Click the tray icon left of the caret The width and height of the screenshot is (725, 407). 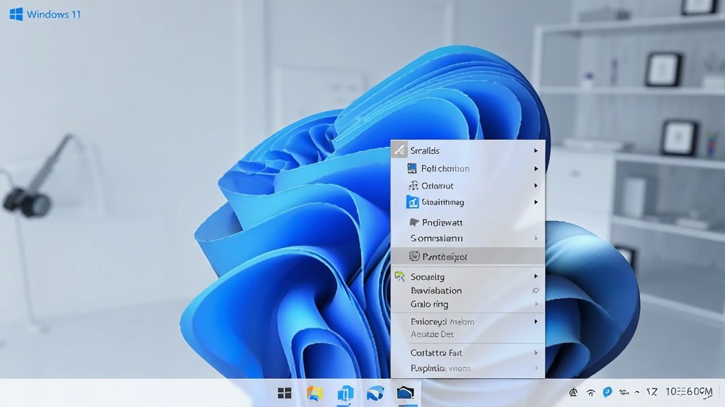point(624,393)
